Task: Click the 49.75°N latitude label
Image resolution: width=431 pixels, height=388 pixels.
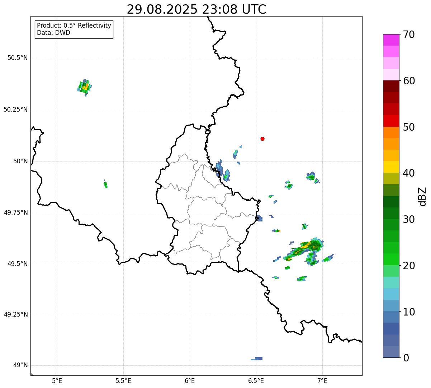Action: (x=15, y=212)
